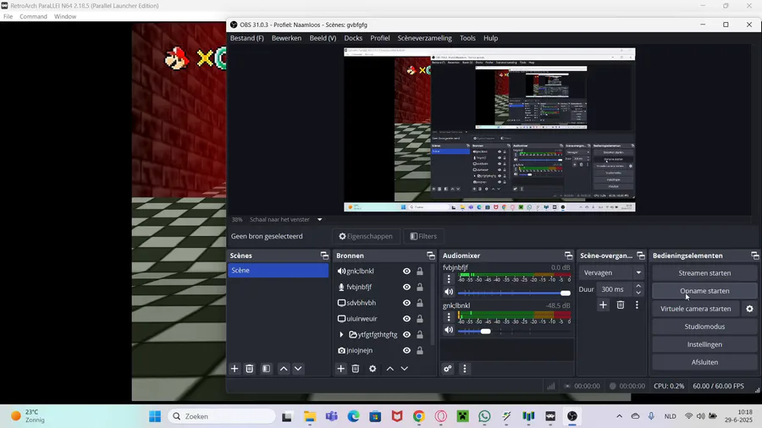Screen dimensions: 762x428
Task: Remove selected source with trash icon
Action: (356, 369)
